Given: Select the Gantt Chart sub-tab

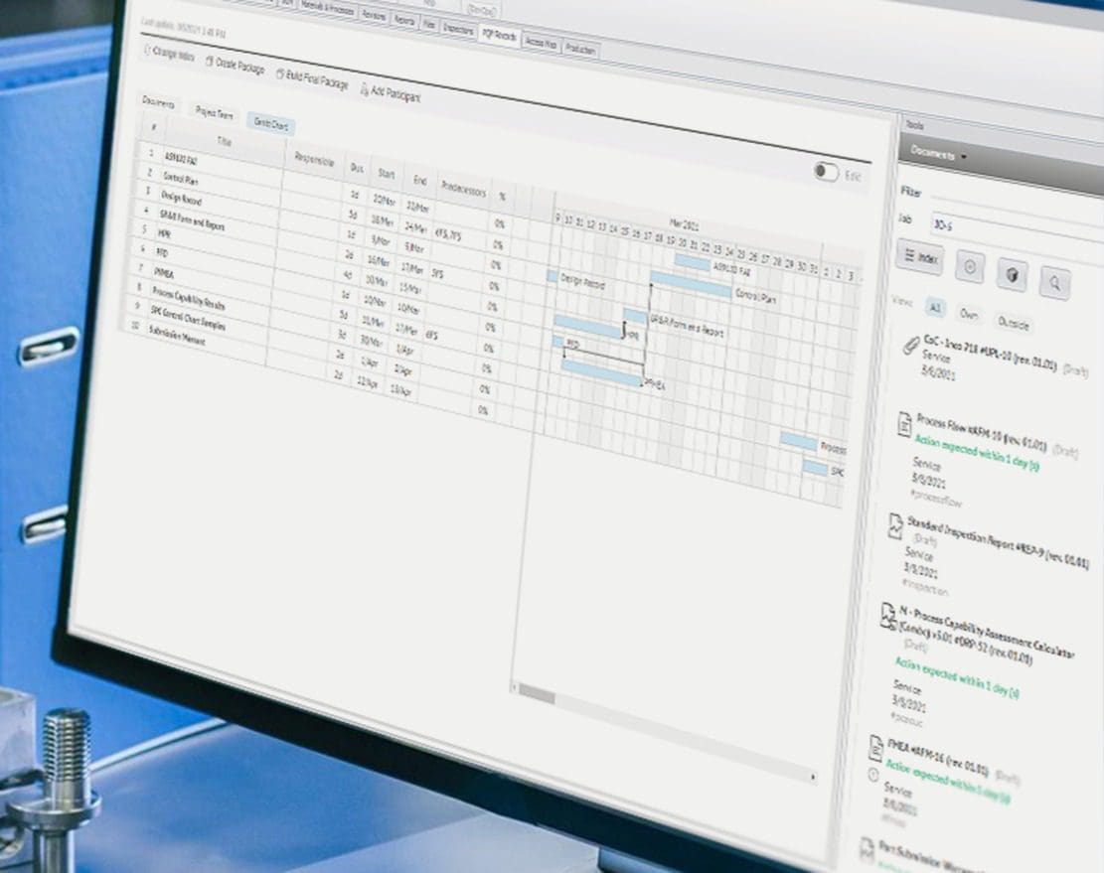Looking at the screenshot, I should click(271, 124).
